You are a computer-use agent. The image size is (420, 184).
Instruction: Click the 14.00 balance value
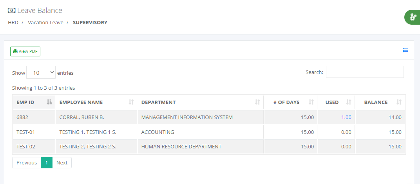click(395, 117)
